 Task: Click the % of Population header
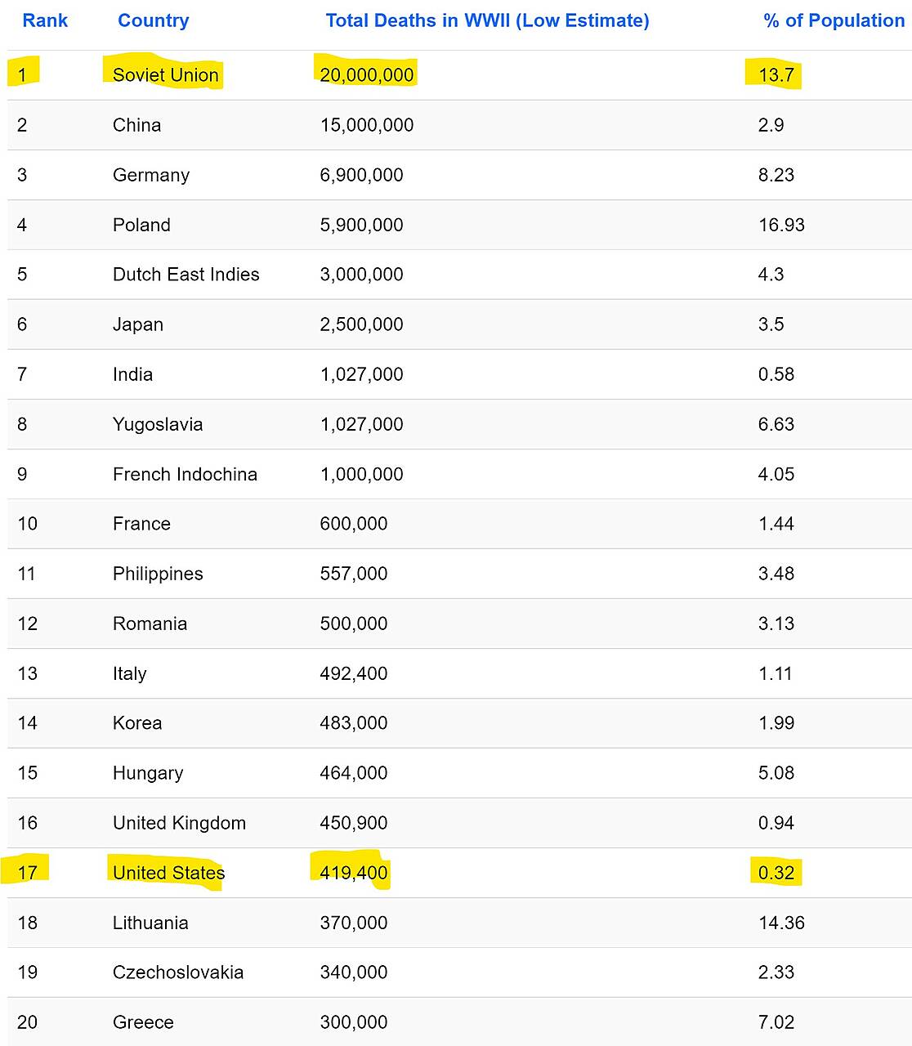(x=834, y=20)
